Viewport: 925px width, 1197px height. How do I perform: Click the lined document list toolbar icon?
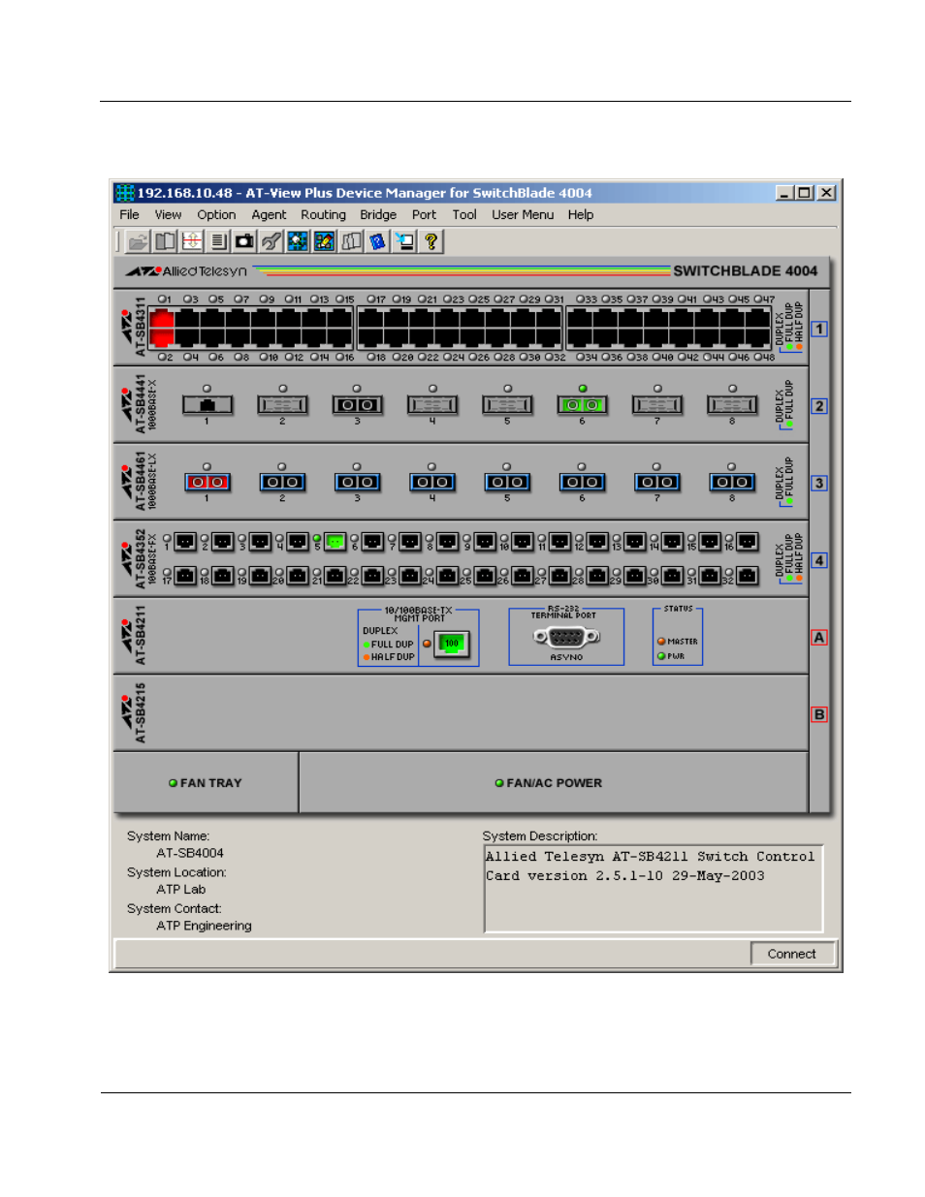coord(219,241)
